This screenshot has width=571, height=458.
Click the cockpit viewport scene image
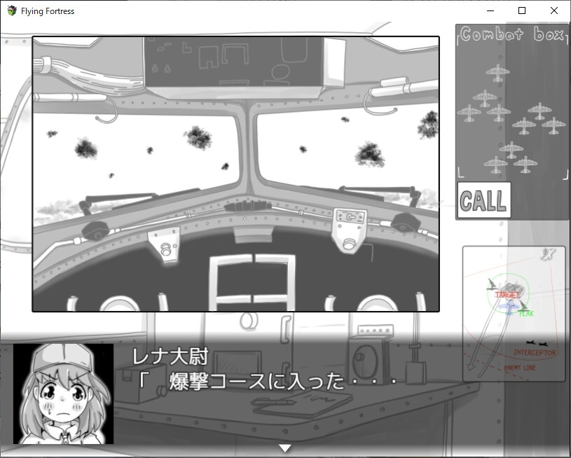(236, 172)
